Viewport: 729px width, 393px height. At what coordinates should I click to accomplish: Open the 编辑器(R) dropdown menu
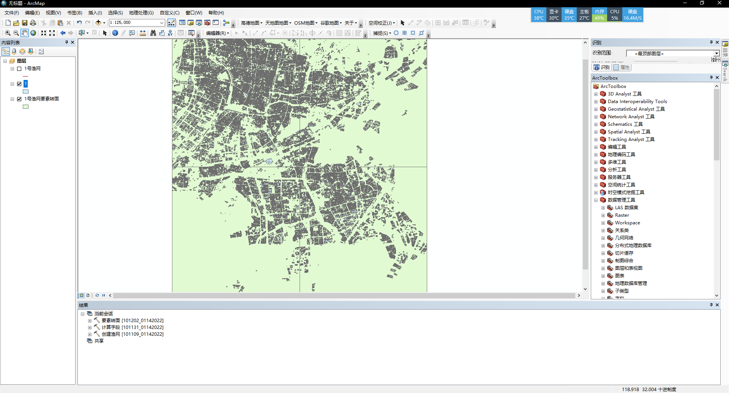pyautogui.click(x=218, y=33)
